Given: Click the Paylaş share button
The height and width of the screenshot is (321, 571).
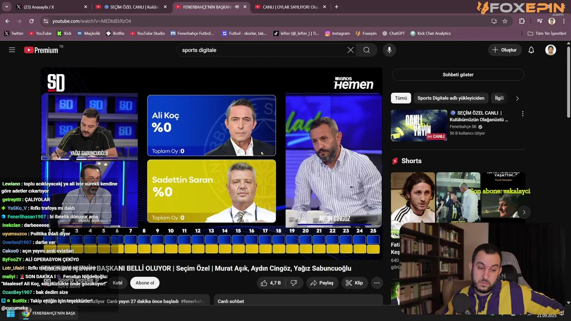Looking at the screenshot, I should click(x=322, y=283).
